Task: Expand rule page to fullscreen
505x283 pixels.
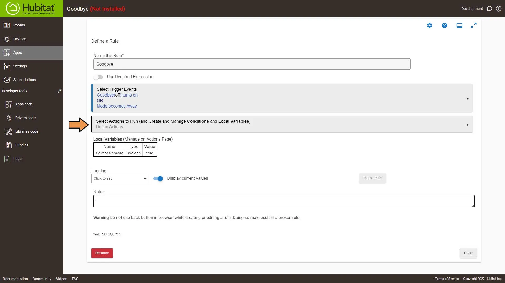Action: click(474, 25)
